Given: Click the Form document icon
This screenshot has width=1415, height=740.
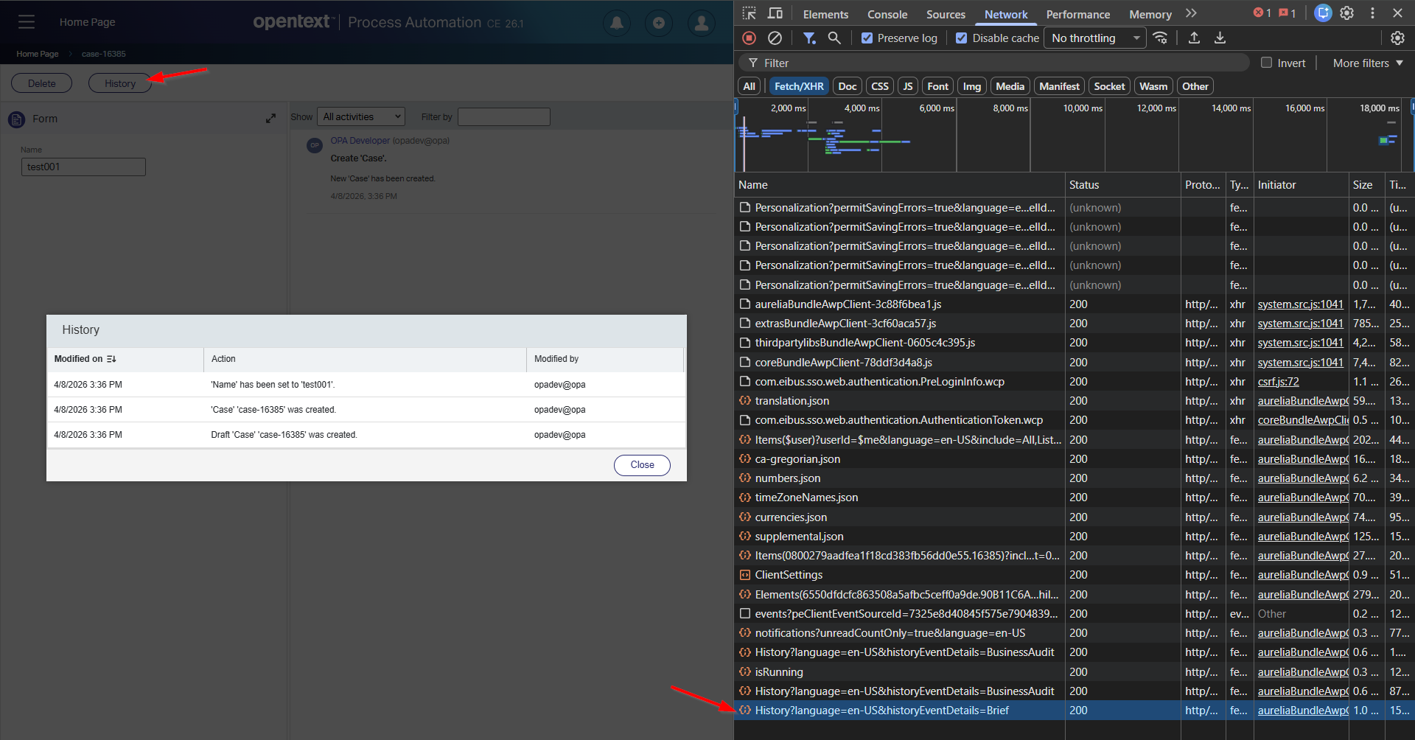Looking at the screenshot, I should [16, 119].
